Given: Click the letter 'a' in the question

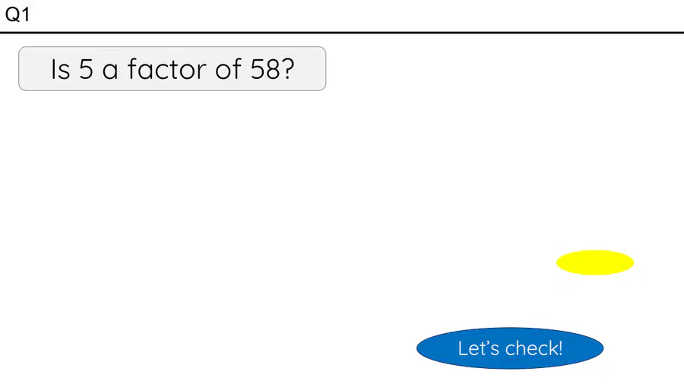Looking at the screenshot, I should click(x=110, y=71).
